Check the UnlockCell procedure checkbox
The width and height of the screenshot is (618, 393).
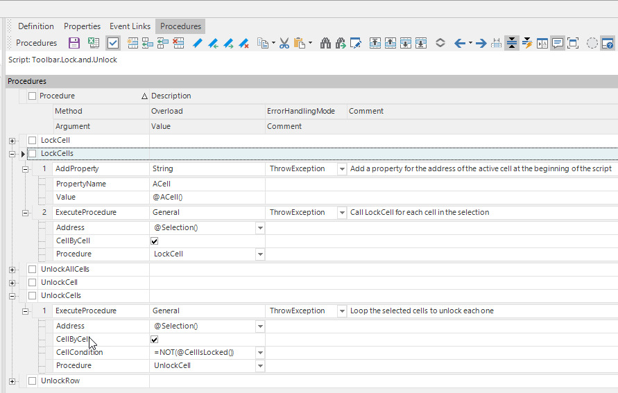point(33,282)
